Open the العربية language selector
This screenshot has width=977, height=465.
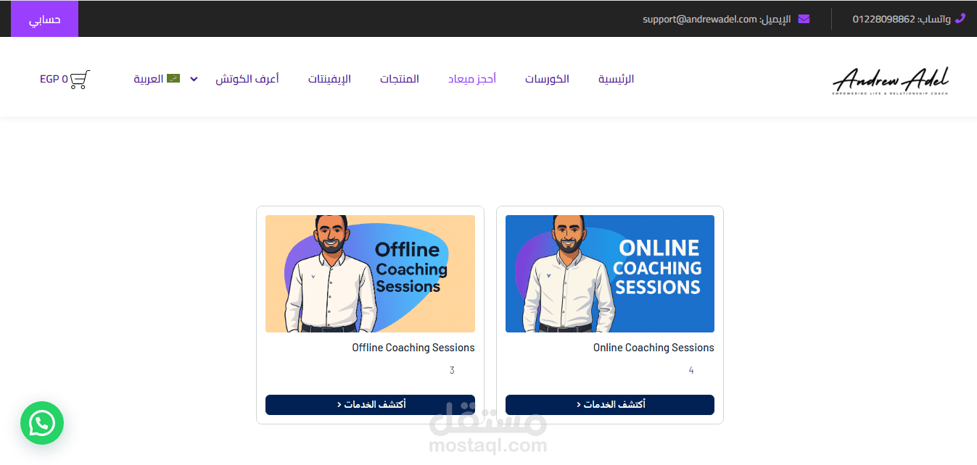(157, 79)
